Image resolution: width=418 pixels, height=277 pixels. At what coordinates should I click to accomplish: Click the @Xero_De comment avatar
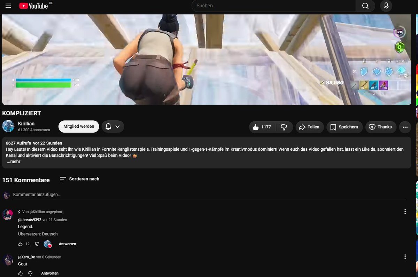click(8, 260)
